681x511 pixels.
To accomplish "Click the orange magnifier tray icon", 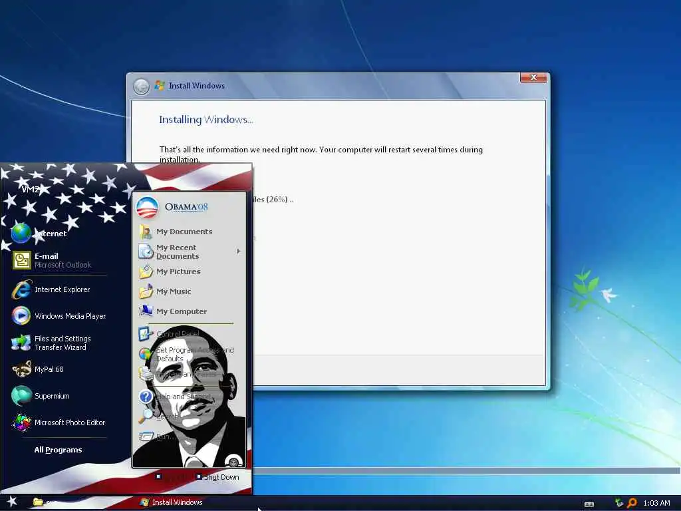I will pyautogui.click(x=632, y=503).
